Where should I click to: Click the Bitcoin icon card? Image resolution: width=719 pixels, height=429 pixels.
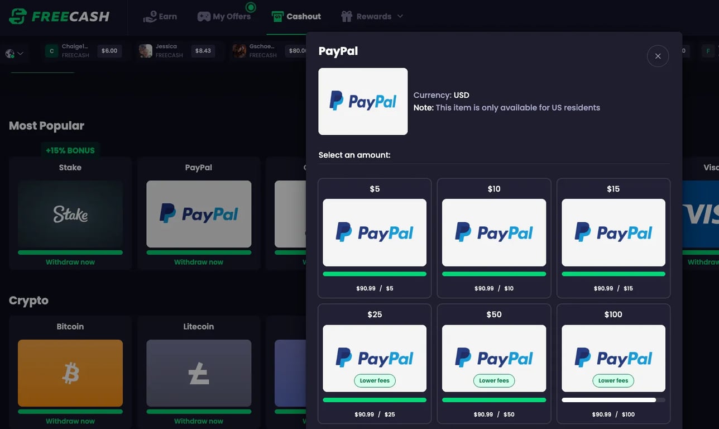pos(70,373)
